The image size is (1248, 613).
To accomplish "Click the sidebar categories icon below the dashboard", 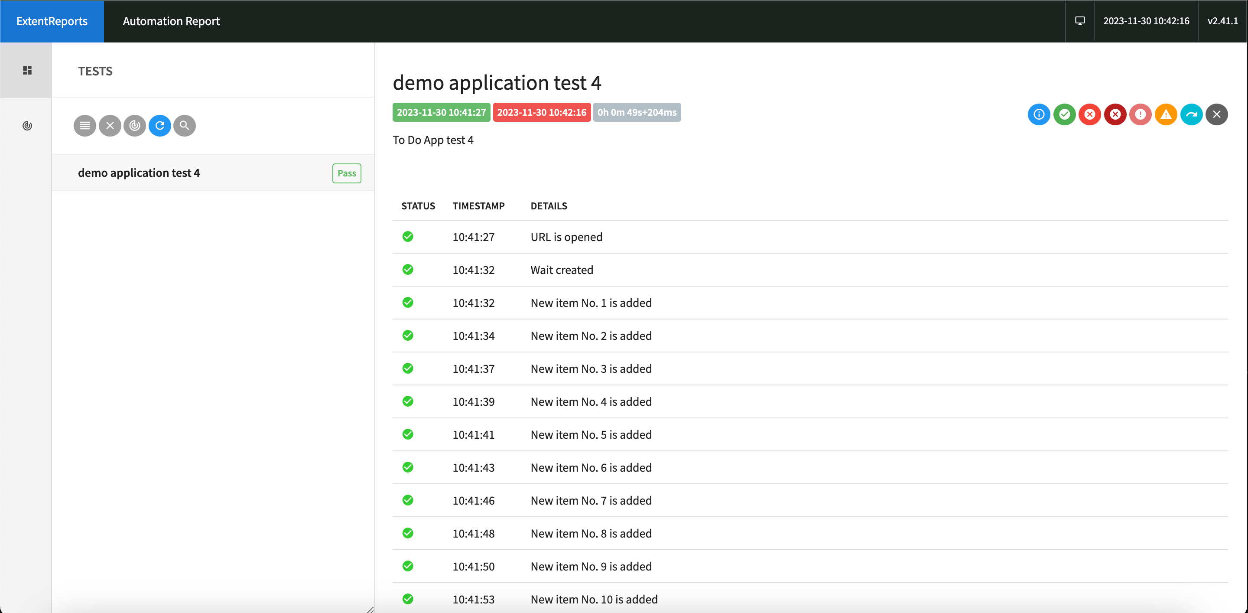I will [x=27, y=126].
